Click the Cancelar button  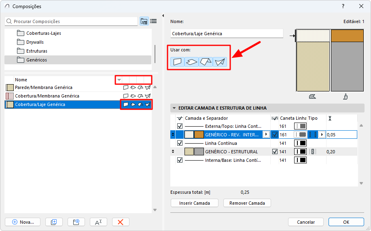(x=306, y=222)
